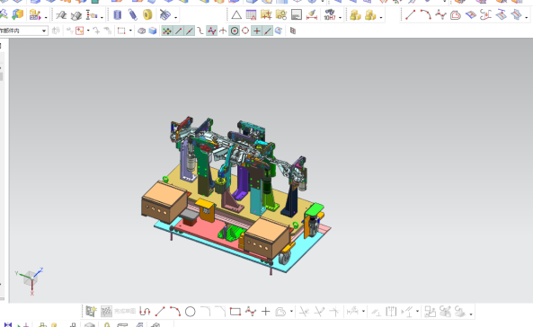533x327 pixels.
Task: Toggle end point snap option
Action: coord(179,31)
